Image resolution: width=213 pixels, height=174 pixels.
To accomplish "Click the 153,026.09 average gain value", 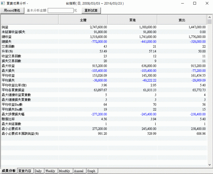I will [x=100, y=76].
